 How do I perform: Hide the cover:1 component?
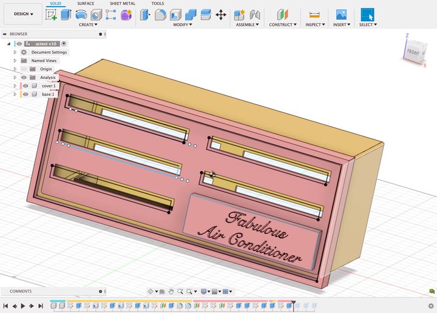[25, 86]
